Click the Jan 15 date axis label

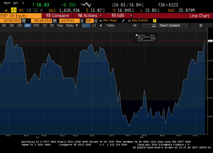coord(92,135)
